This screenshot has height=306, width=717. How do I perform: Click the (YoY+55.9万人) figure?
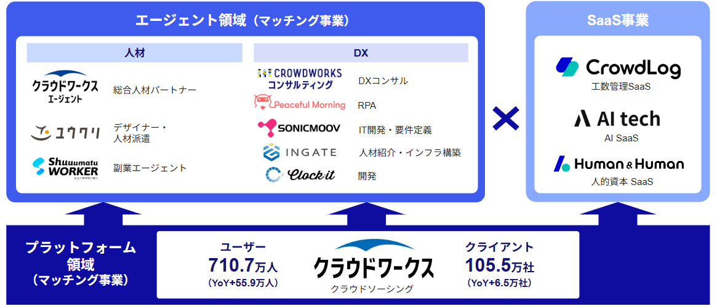pyautogui.click(x=243, y=283)
